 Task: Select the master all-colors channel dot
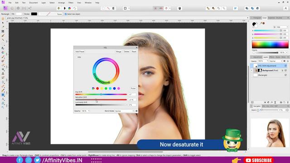tap(93, 89)
